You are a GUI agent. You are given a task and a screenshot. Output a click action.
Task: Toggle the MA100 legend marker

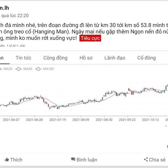(x=38, y=69)
